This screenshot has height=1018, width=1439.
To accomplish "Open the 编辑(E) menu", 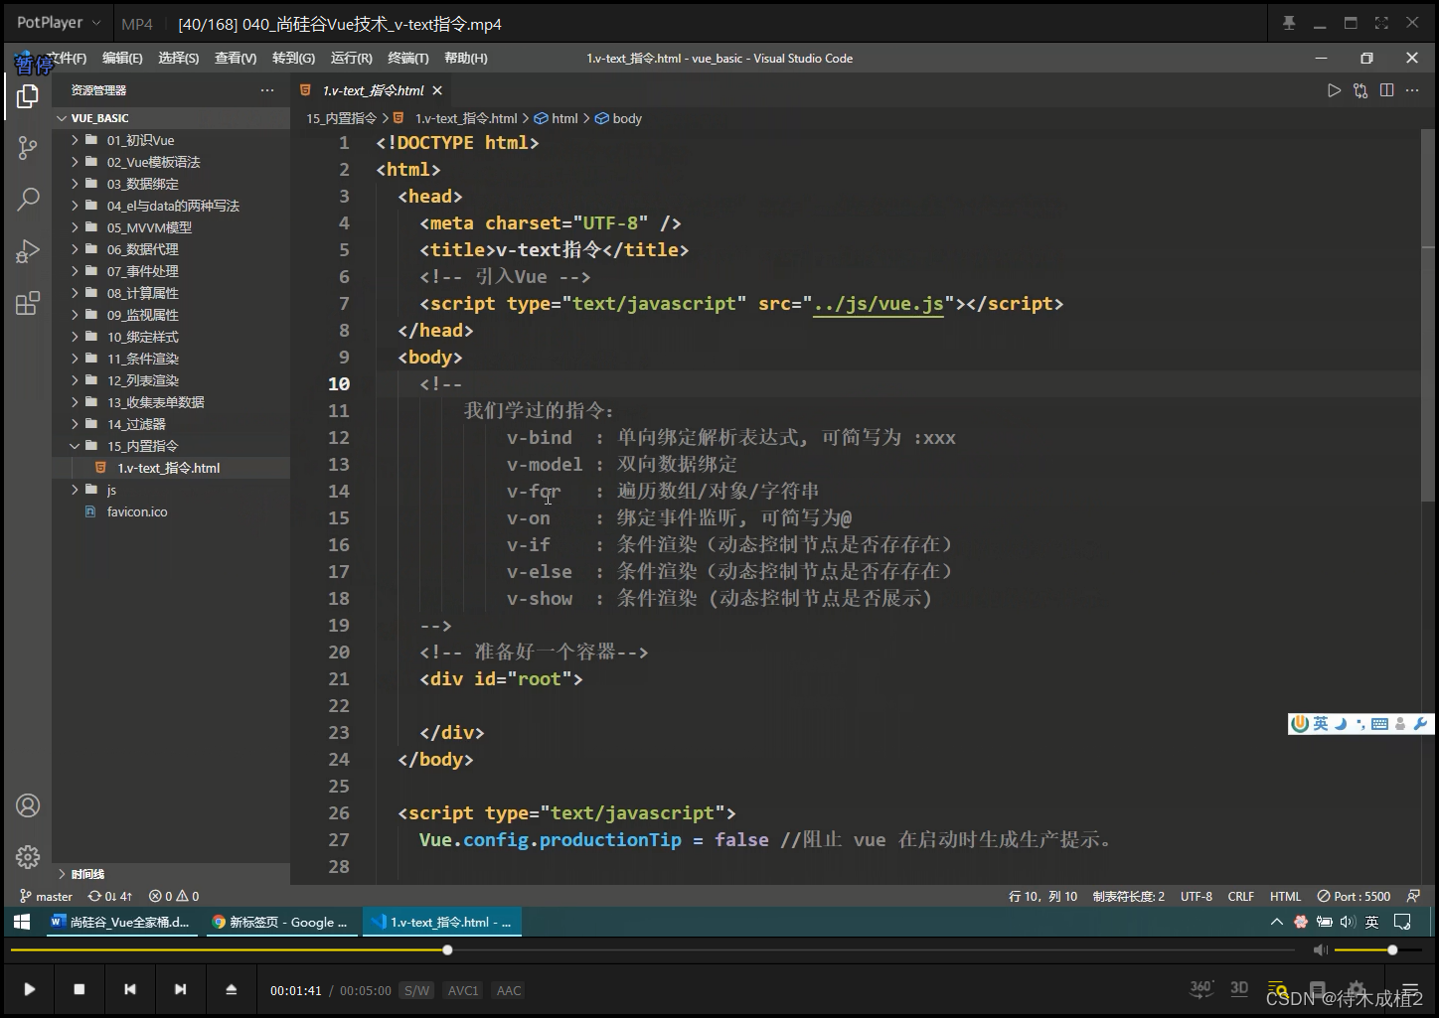I will tap(122, 59).
